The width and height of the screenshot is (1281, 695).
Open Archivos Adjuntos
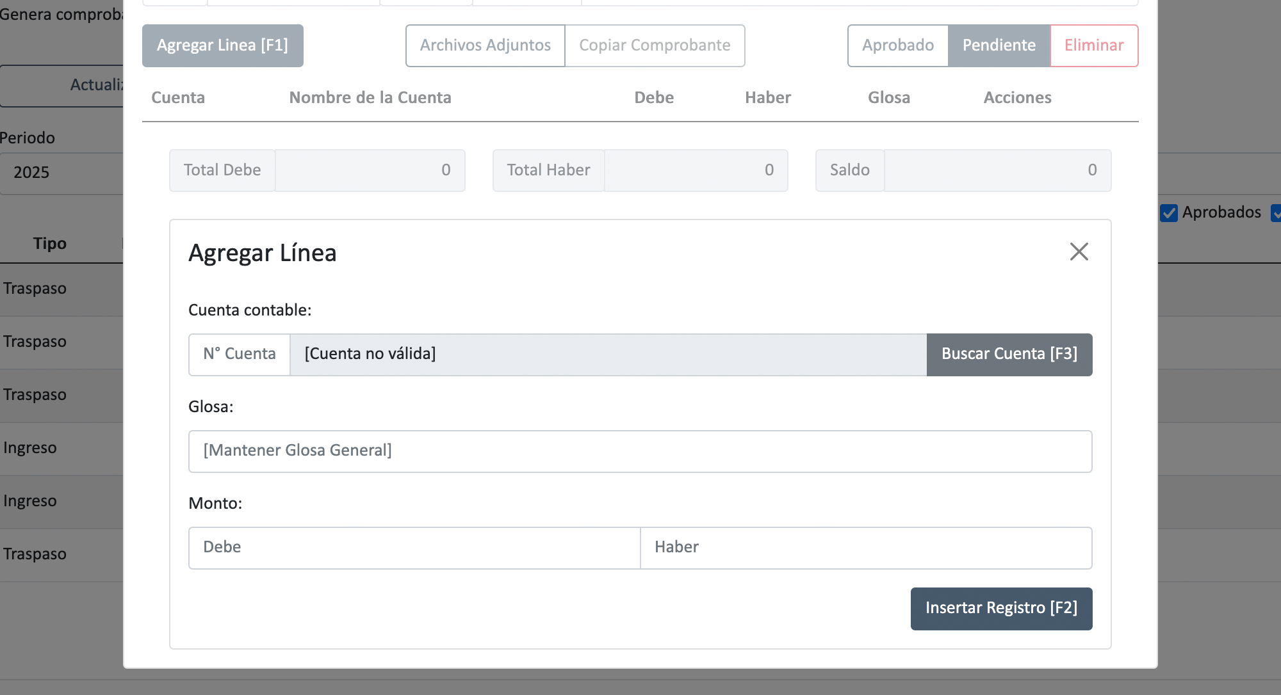tap(485, 45)
